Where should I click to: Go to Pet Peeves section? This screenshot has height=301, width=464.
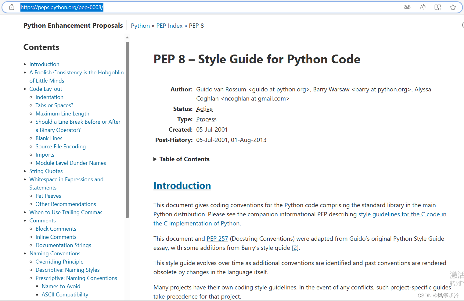48,196
